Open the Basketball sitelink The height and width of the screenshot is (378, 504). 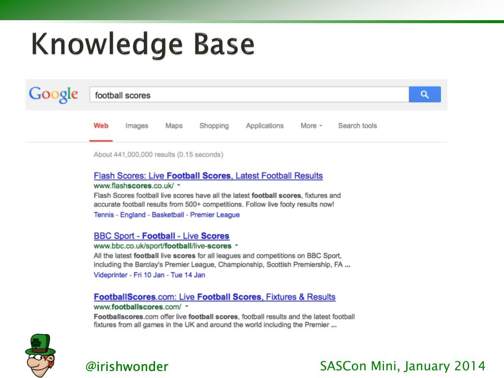point(168,215)
